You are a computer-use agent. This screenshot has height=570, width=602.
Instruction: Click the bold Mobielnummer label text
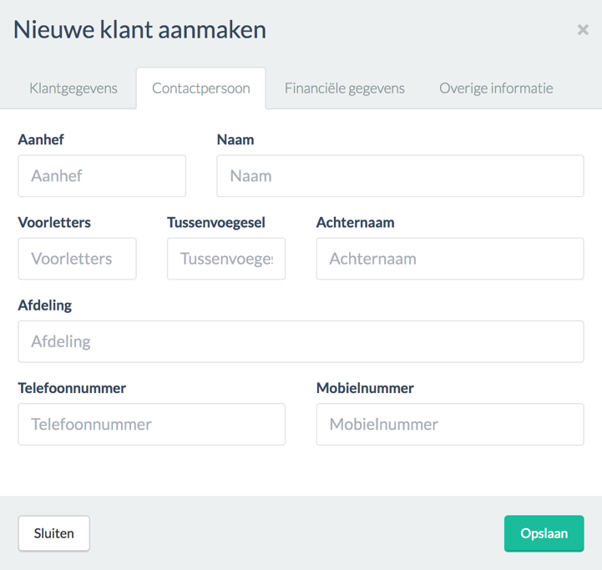365,388
